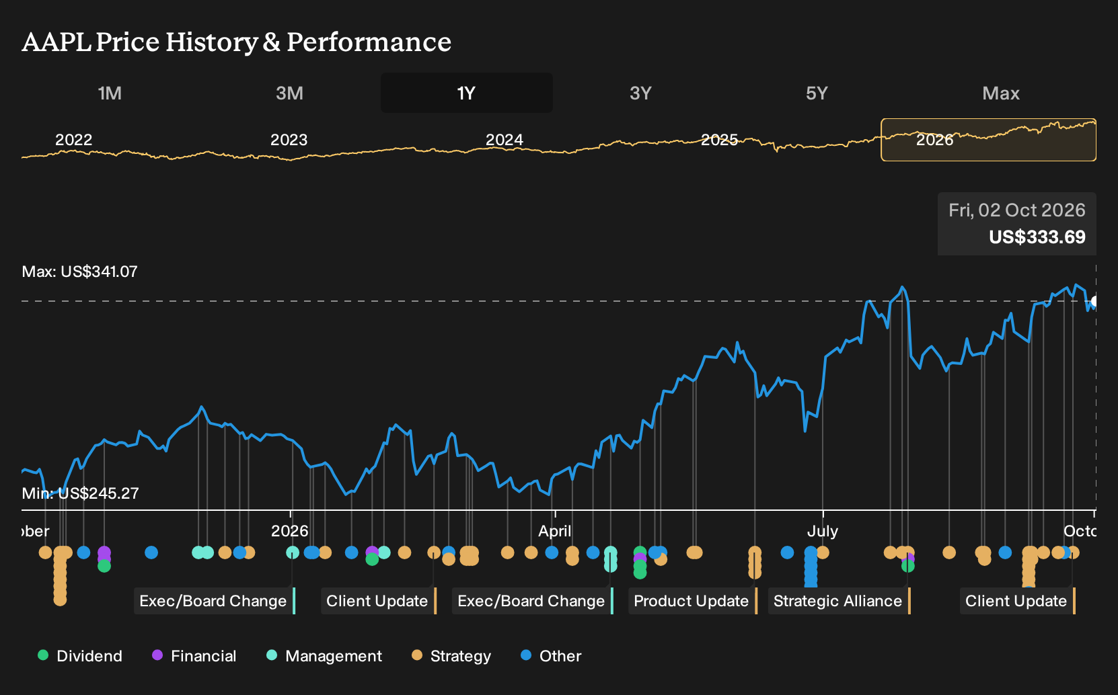Open the first Exec/Board Change label near 2026

pos(214,601)
